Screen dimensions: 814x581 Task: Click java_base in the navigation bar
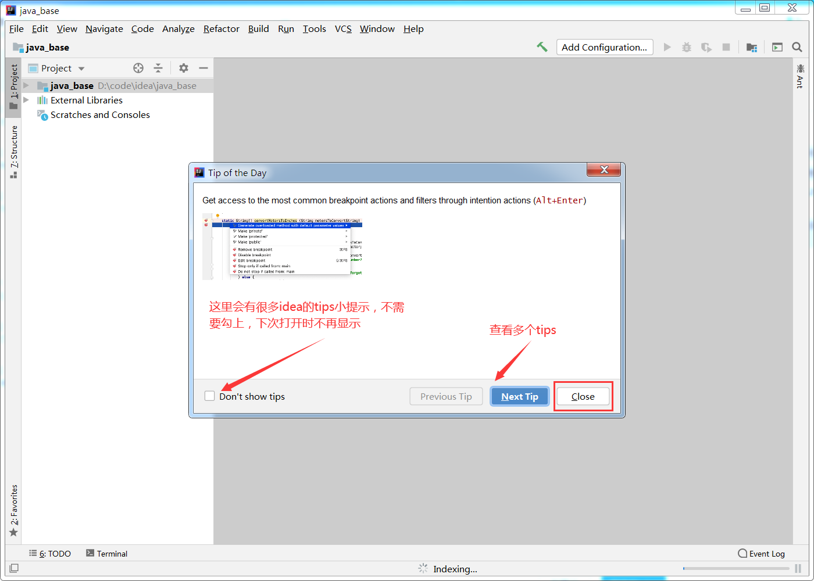[41, 47]
